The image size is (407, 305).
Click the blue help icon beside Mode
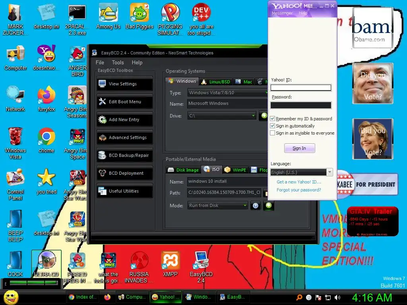coord(256,206)
